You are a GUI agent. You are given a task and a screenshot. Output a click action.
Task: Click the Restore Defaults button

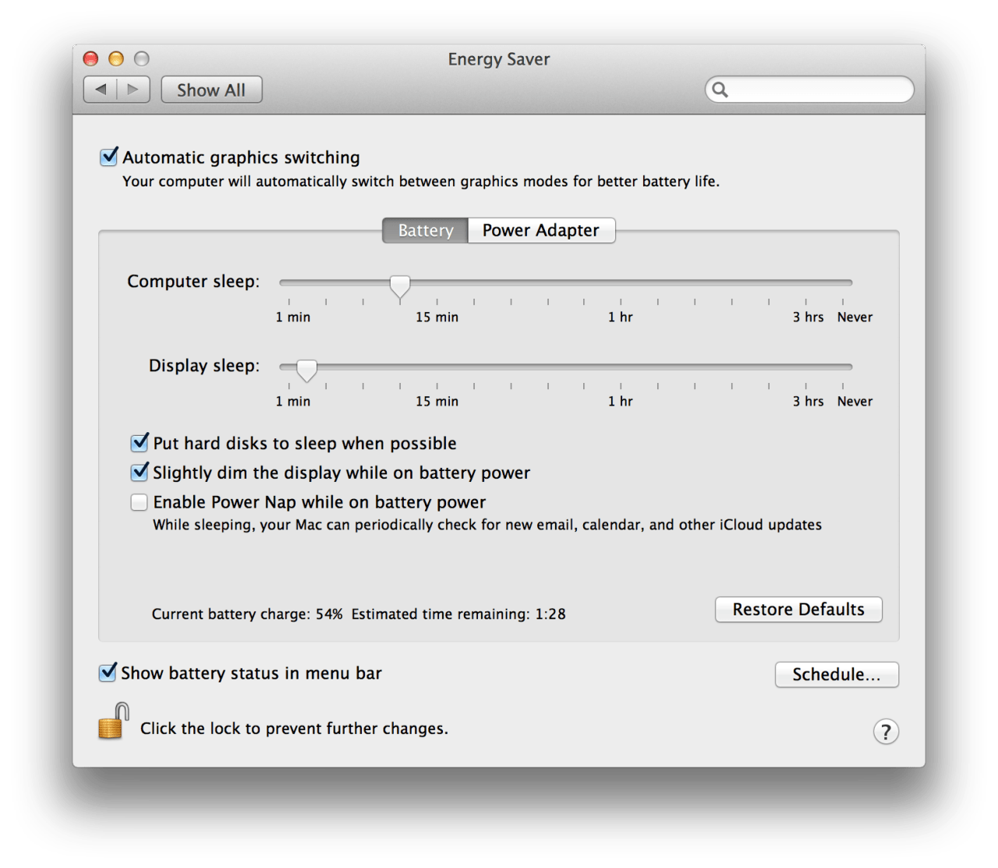point(798,609)
